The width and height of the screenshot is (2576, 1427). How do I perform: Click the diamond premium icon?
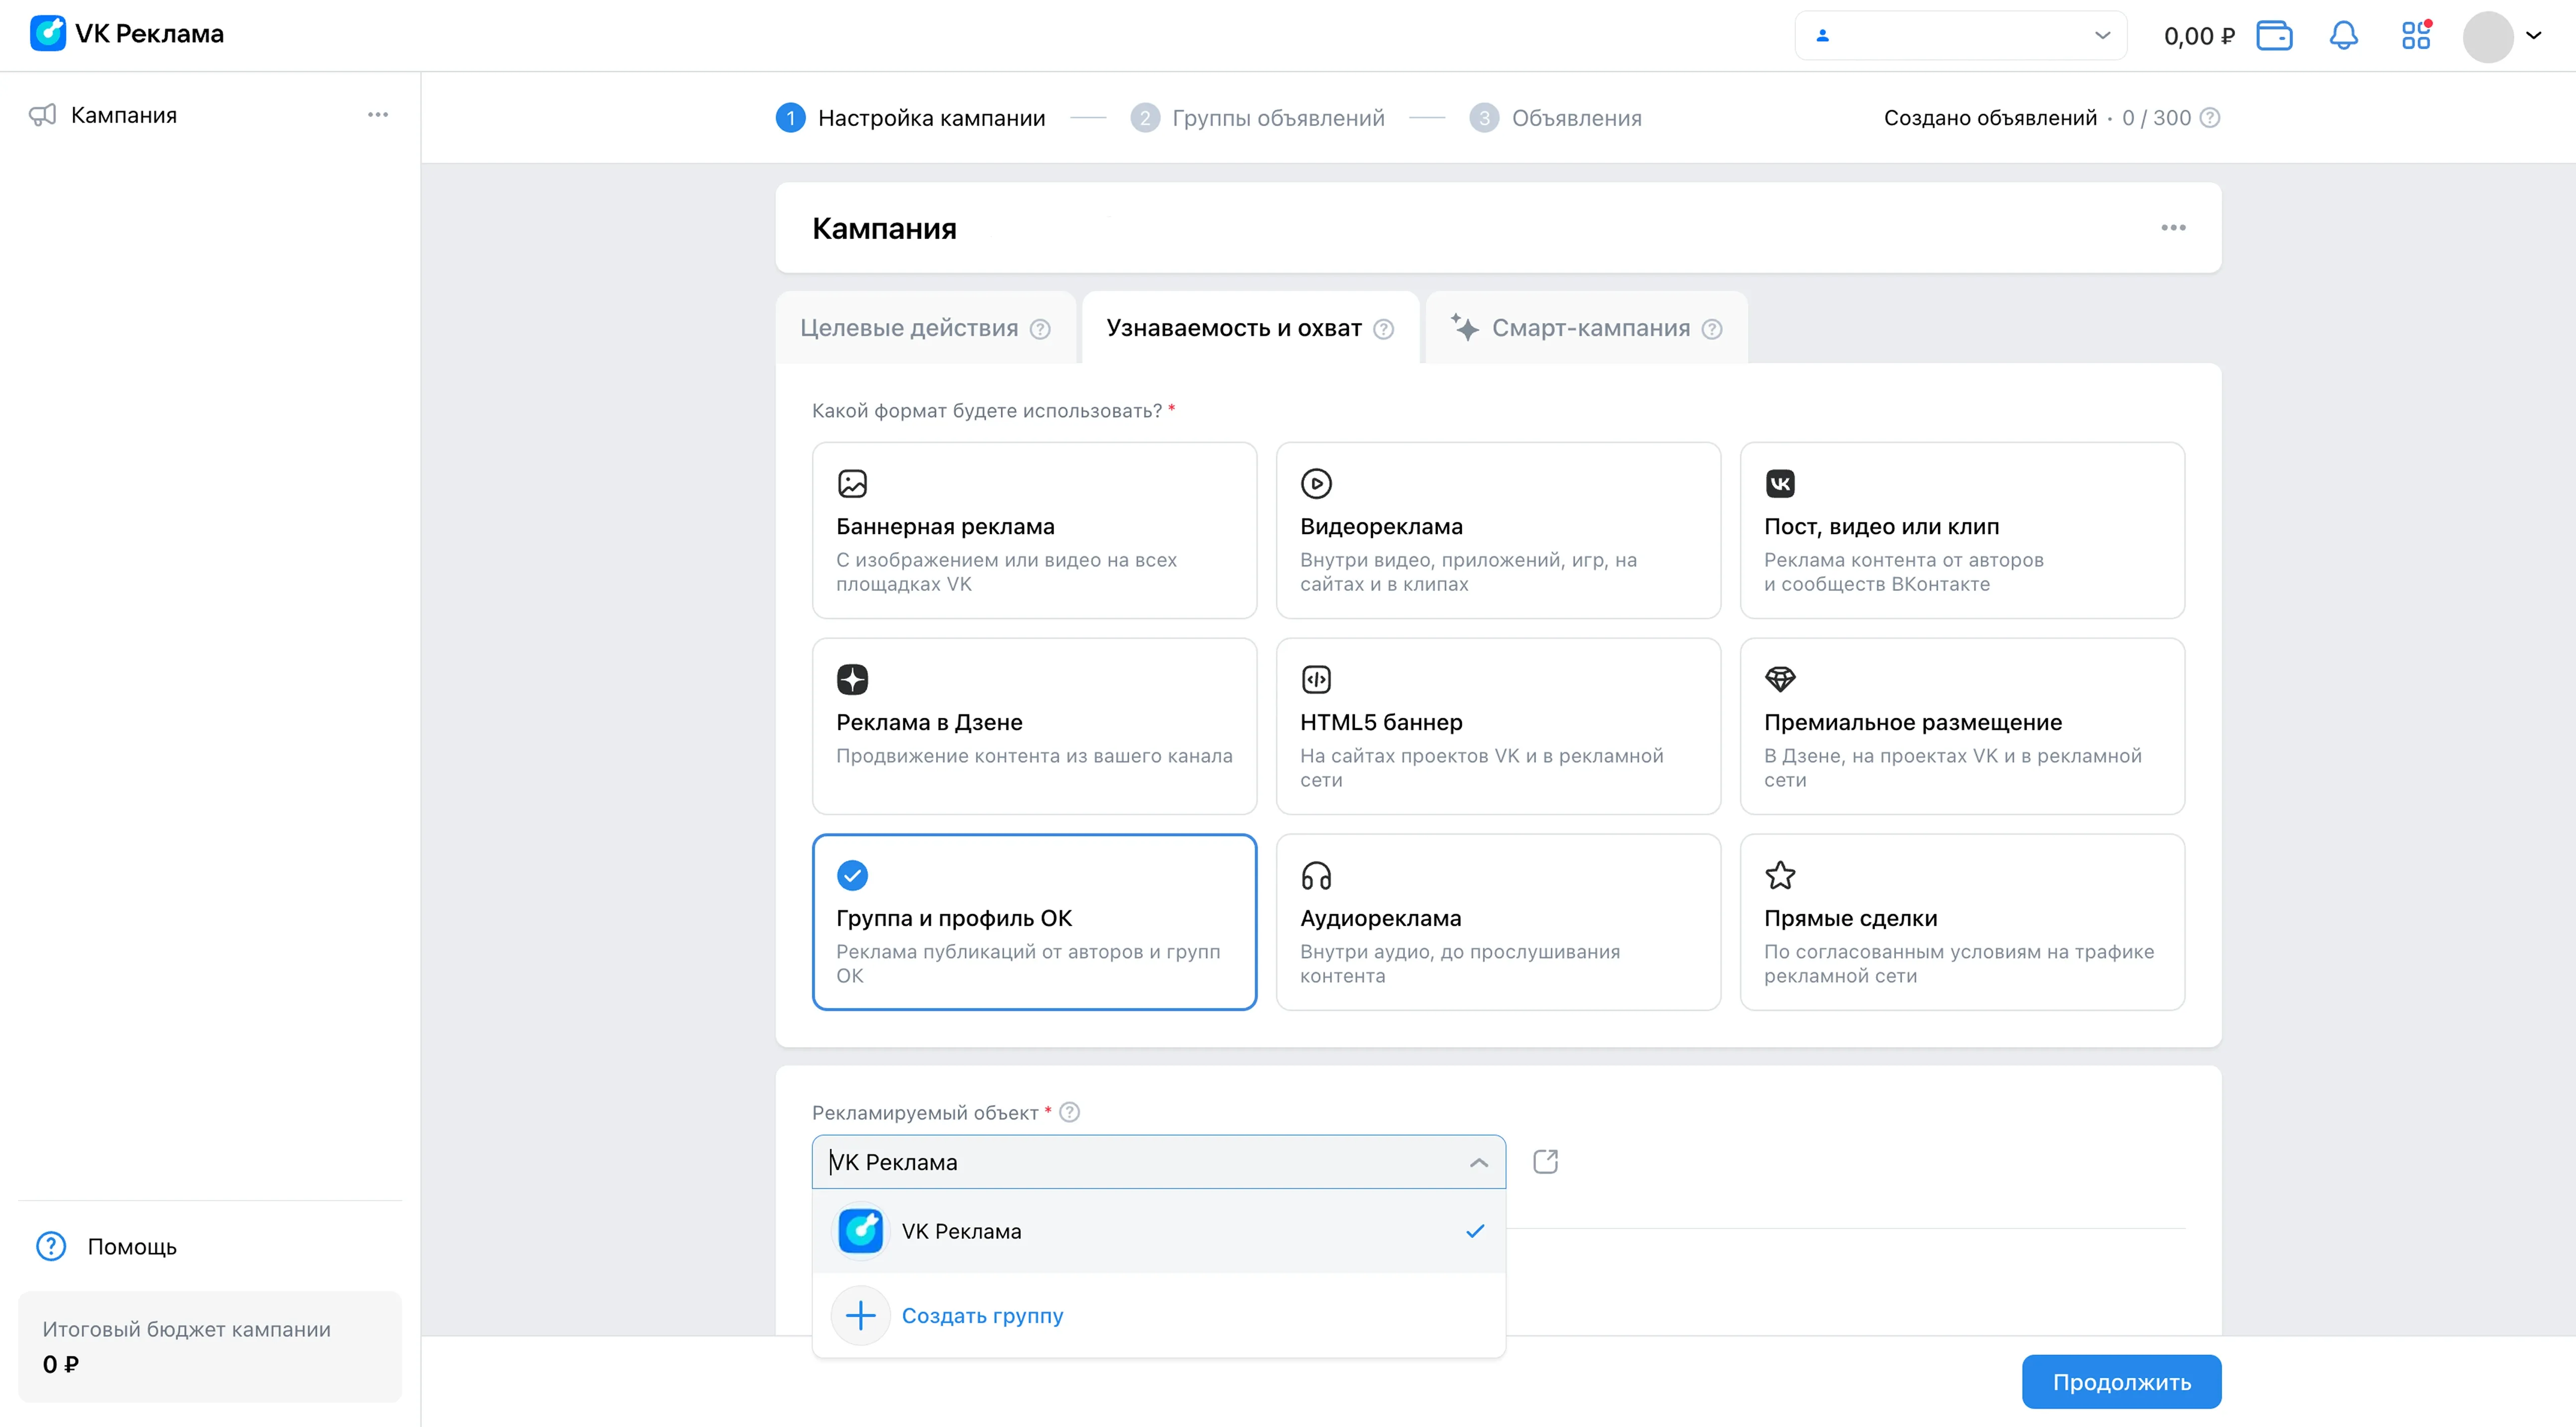coord(1780,680)
